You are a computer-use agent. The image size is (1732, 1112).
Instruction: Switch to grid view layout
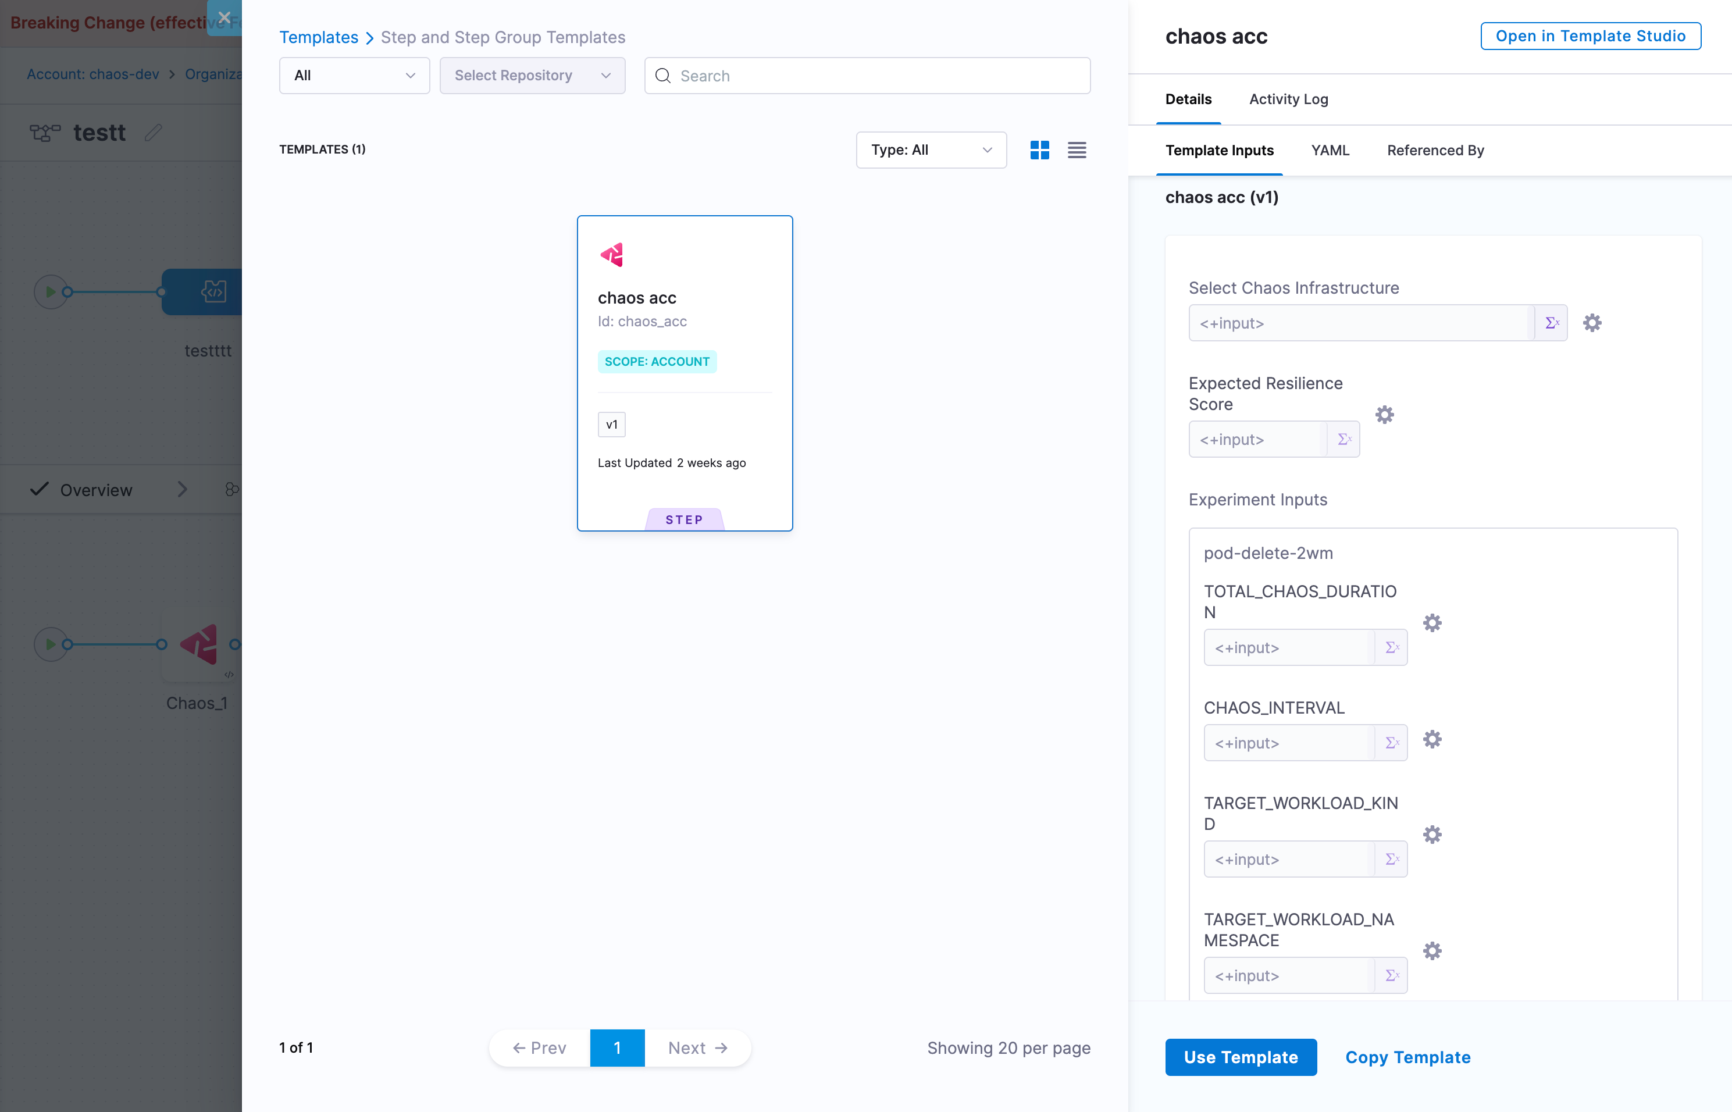(x=1039, y=150)
